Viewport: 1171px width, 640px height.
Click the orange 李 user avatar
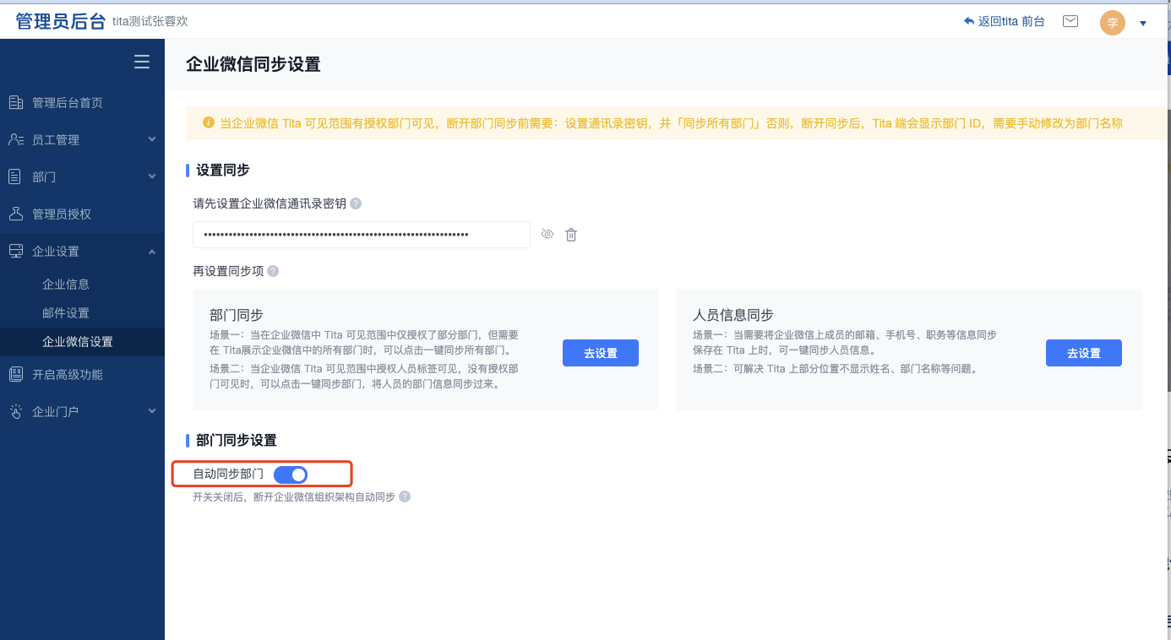(1113, 23)
